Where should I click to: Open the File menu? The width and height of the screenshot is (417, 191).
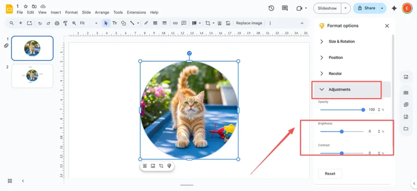point(20,13)
